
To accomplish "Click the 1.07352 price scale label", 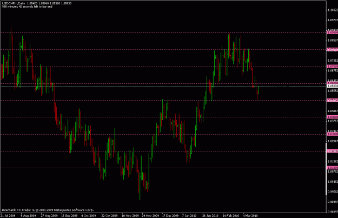I will [x=333, y=61].
